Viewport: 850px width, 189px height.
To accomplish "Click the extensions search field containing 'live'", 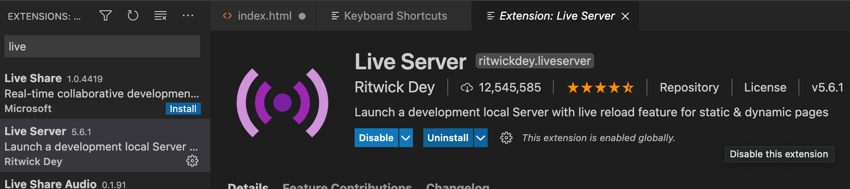I will (x=102, y=46).
